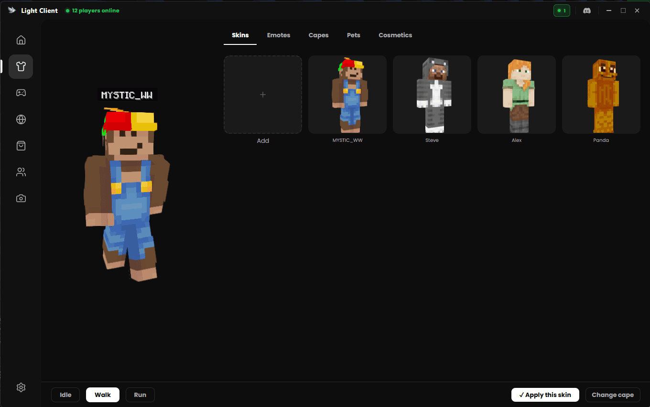Open the shopping bag store icon
Viewport: 650px width, 407px height.
(21, 146)
